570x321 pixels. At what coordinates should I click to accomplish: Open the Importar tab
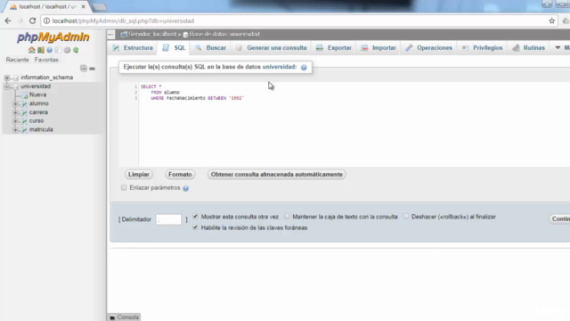tap(379, 47)
